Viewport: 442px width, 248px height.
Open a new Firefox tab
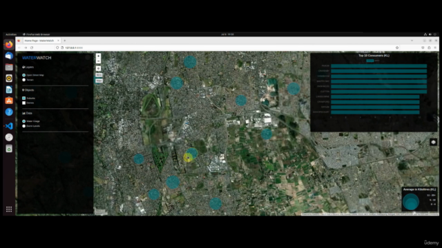coord(64,41)
